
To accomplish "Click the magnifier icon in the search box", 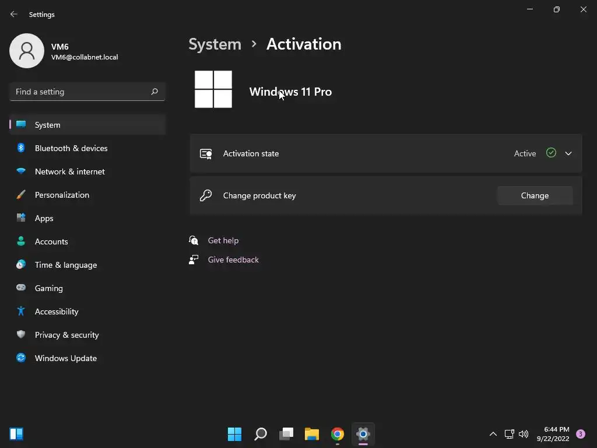I will click(x=154, y=92).
